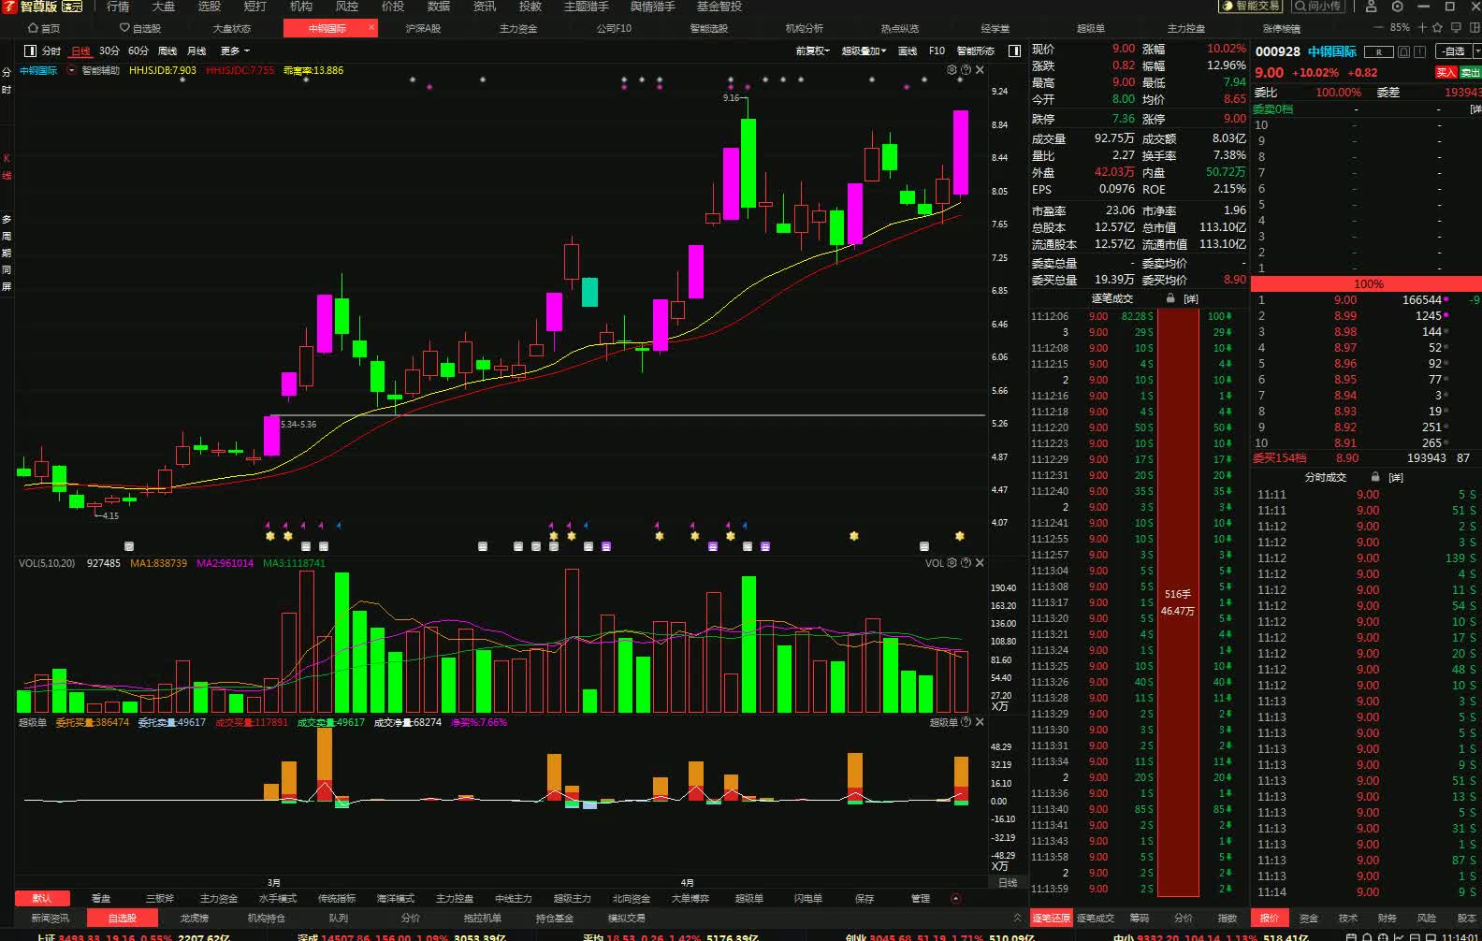Open the settings icon in title bar
1482x941 pixels.
(x=1398, y=6)
